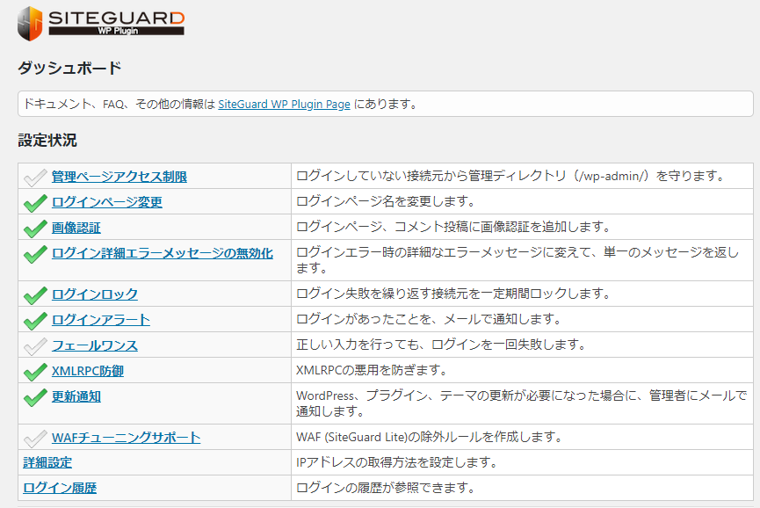The image size is (760, 508).
Task: Click description 'ログインページ名を変更します。'
Action: [x=387, y=201]
